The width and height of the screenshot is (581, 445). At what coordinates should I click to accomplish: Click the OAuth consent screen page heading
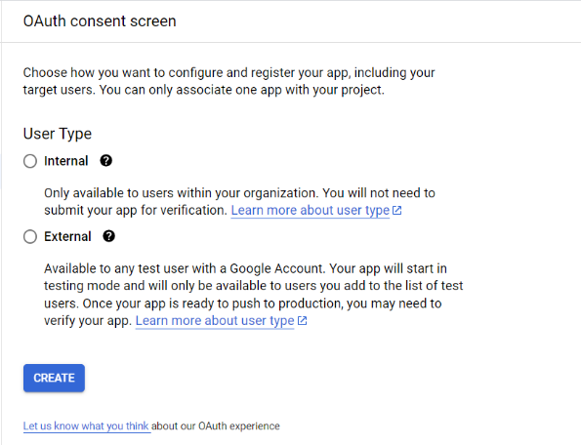point(100,21)
